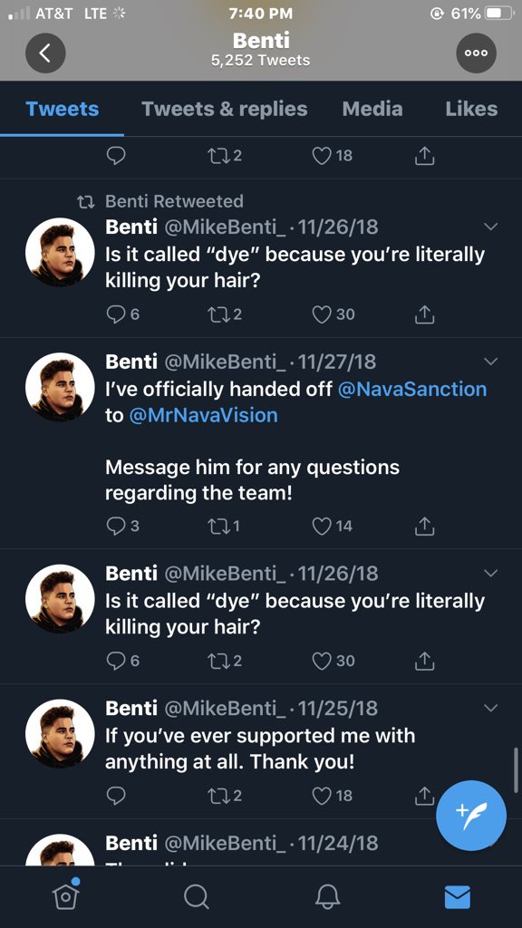The image size is (522, 928).
Task: Open the Search tab in bottom bar
Action: [x=196, y=896]
